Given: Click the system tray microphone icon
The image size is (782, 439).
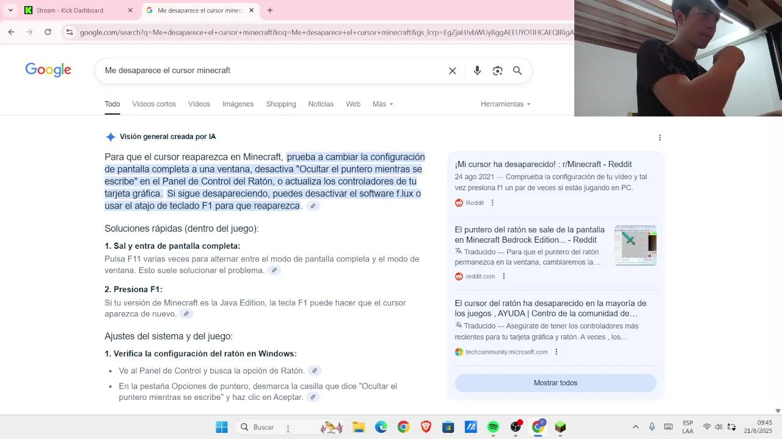Looking at the screenshot, I should [x=652, y=427].
